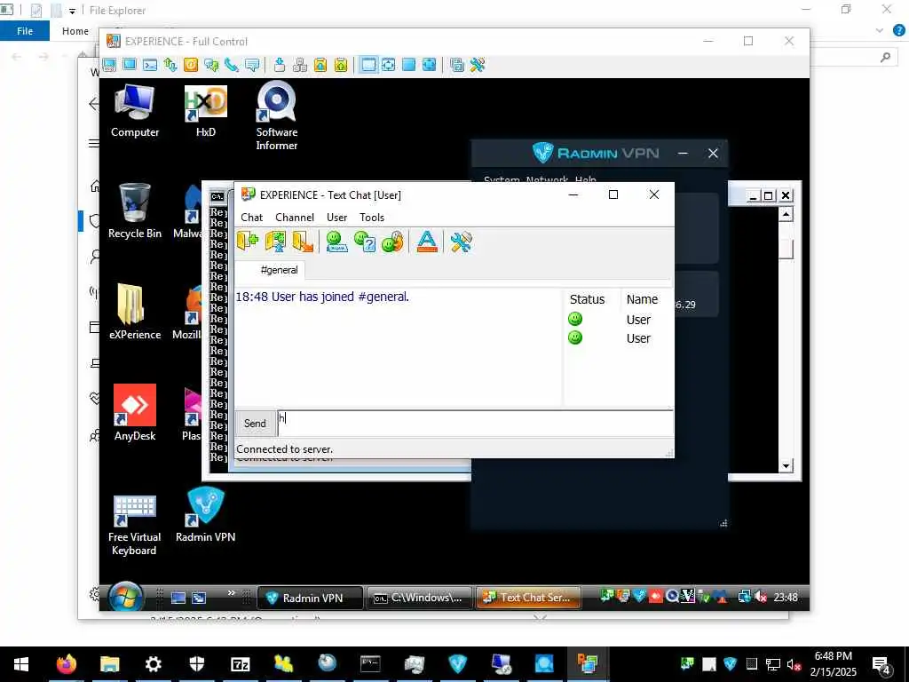The image size is (909, 682).
Task: Click the scroll-up arrow of the console window
Action: (786, 215)
